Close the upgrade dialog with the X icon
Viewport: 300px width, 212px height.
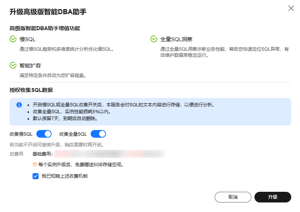point(291,8)
